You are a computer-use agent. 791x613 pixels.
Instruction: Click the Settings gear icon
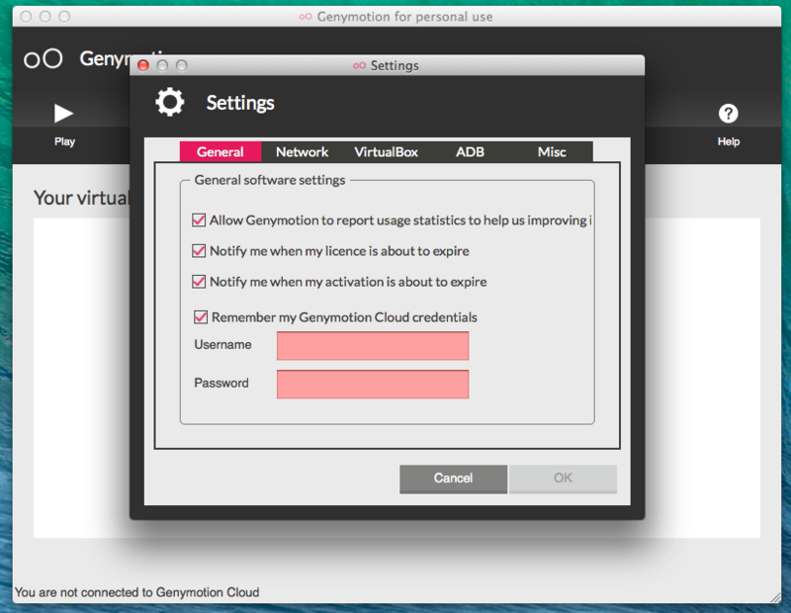169,102
